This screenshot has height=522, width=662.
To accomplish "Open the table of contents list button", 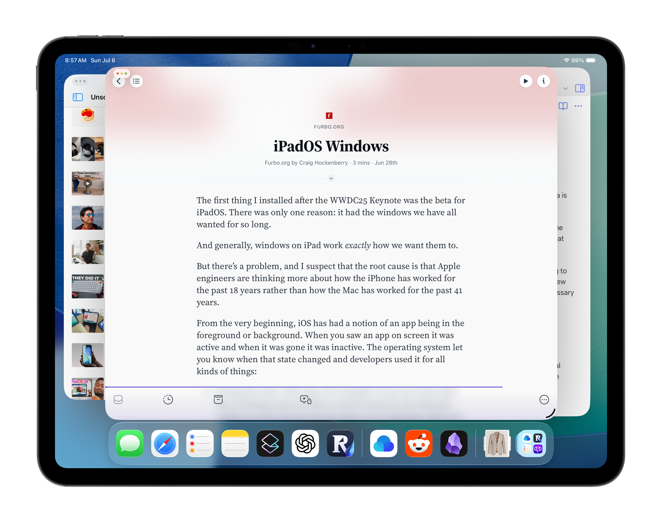I will tap(136, 81).
